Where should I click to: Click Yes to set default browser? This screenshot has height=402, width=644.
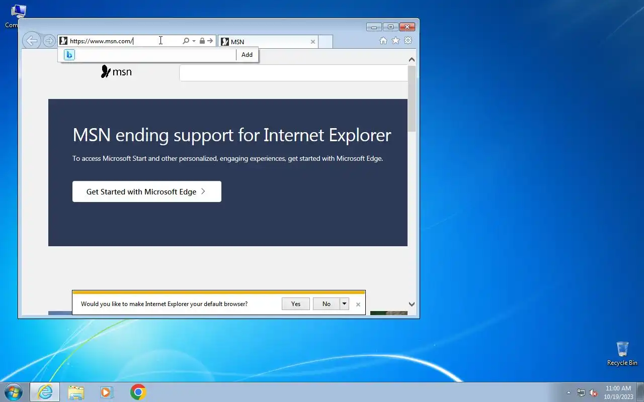point(296,304)
